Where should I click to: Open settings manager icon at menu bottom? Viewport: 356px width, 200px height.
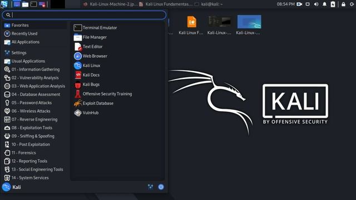click(x=150, y=187)
